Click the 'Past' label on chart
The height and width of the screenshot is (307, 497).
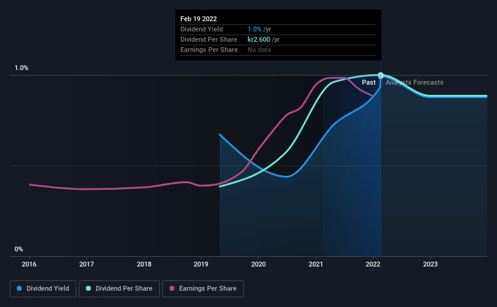369,82
